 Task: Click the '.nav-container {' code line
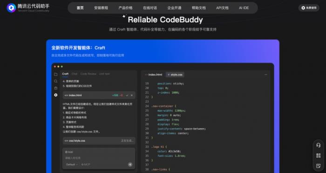tap(164, 106)
